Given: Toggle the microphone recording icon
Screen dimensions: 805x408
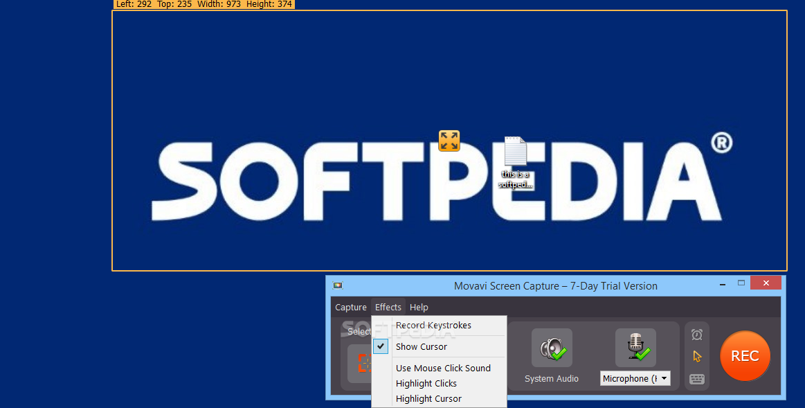Looking at the screenshot, I should point(635,348).
